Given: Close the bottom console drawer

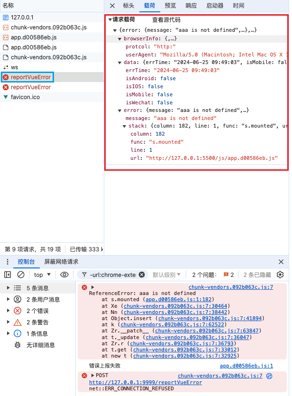Looking at the screenshot, I should pos(281,262).
